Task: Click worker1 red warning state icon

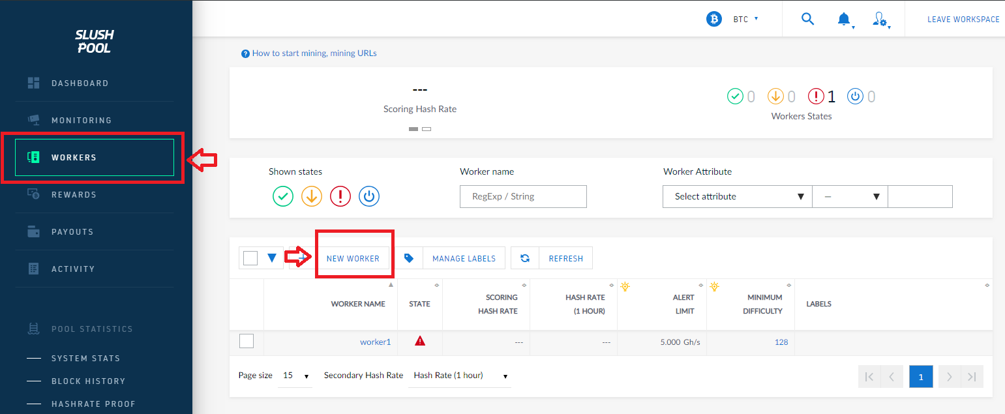Action: click(x=420, y=340)
